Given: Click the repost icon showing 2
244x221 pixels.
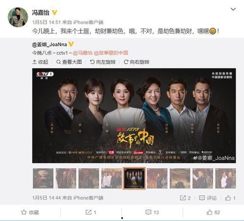Looking at the screenshot, I should (x=185, y=198).
